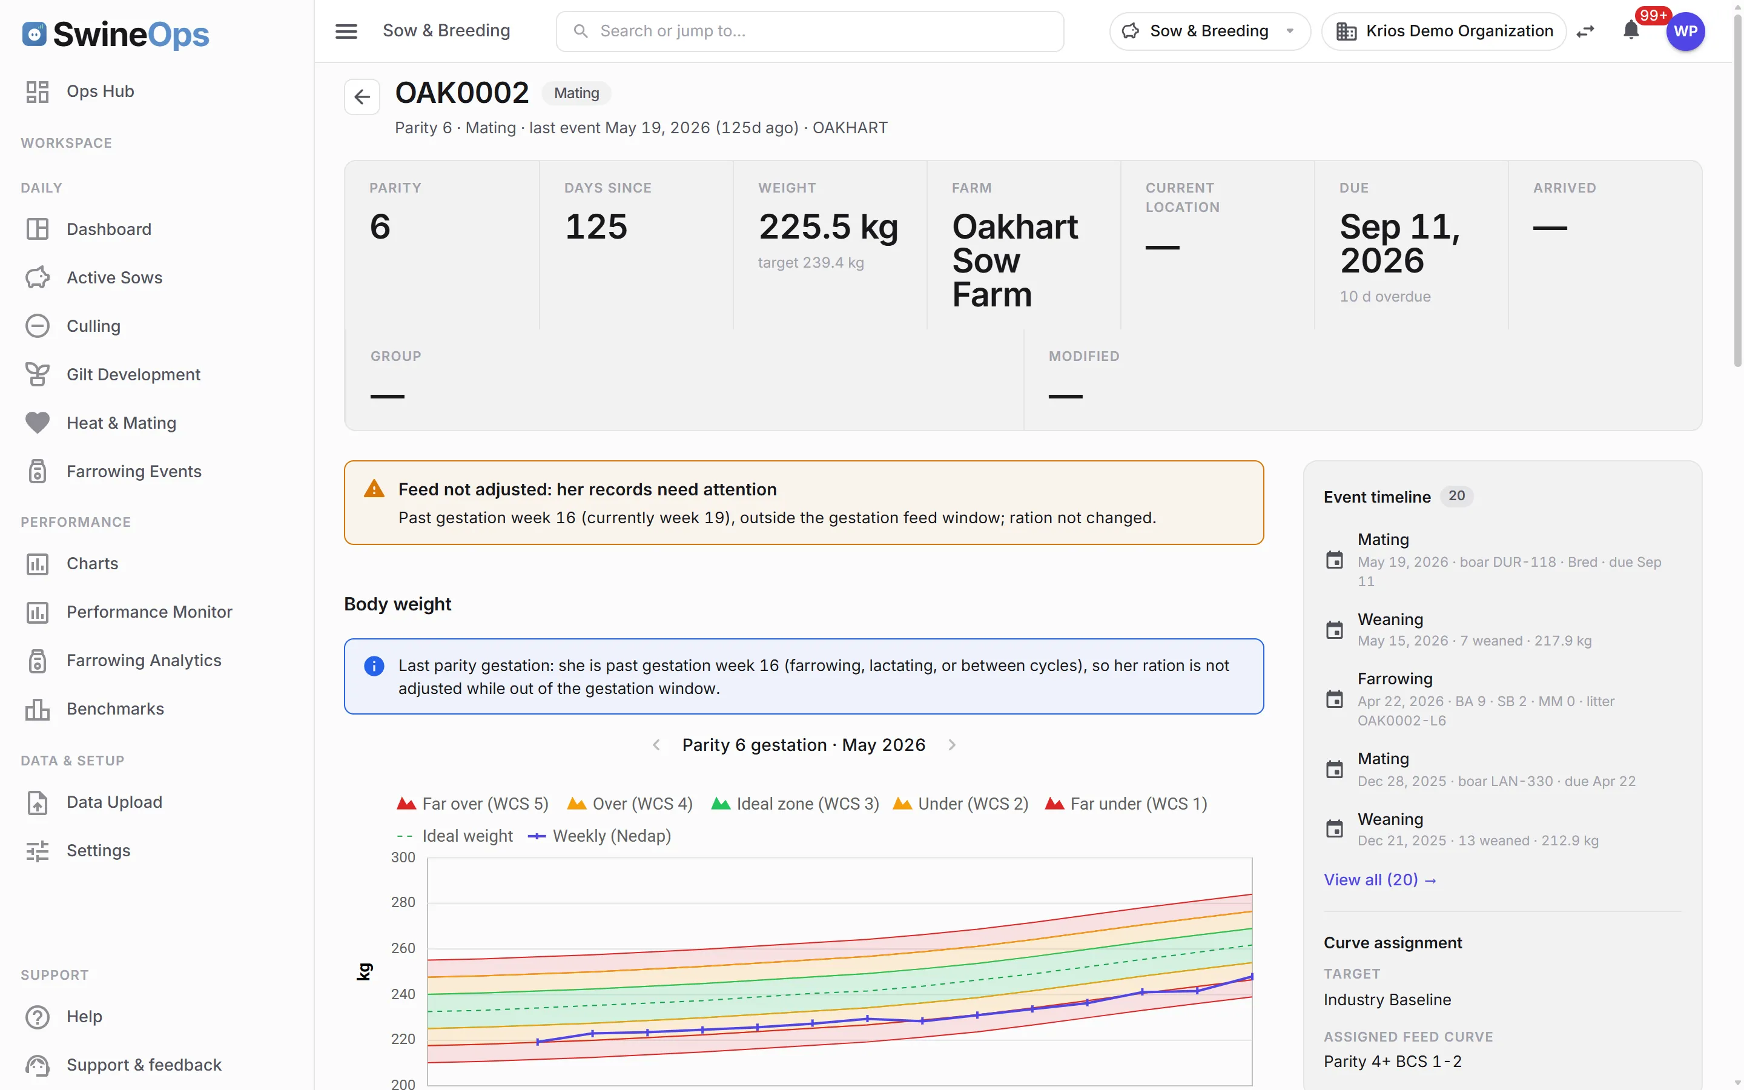This screenshot has height=1090, width=1744.
Task: Go to previous parity gestation chevron
Action: click(656, 745)
